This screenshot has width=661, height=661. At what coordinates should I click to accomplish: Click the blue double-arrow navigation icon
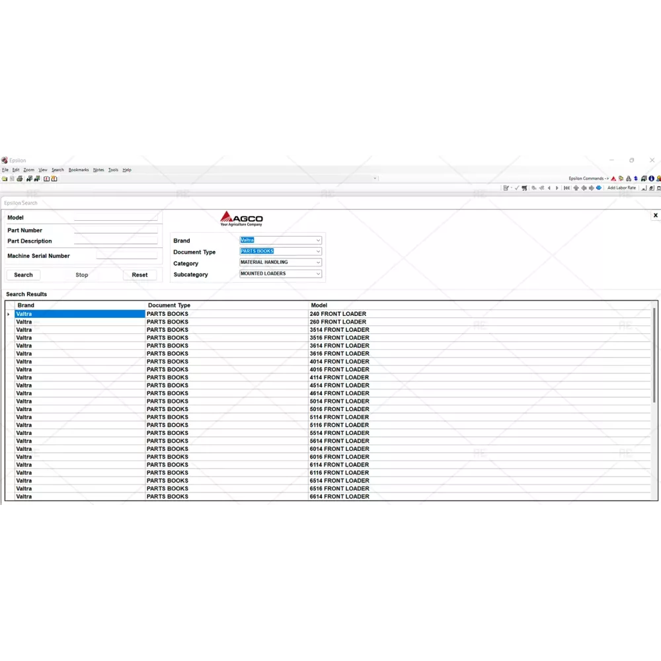click(x=599, y=188)
